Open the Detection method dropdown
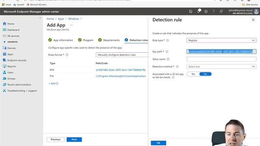This screenshot has width=260, height=146. coord(221,67)
